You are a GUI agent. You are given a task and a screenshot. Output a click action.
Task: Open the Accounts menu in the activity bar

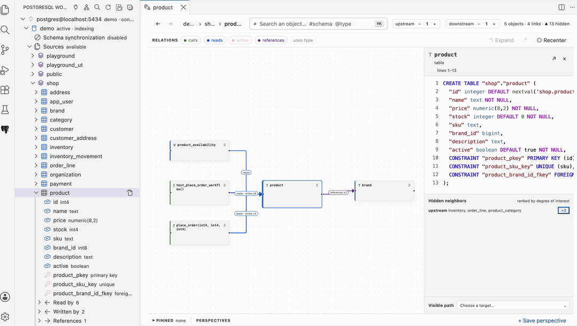click(x=5, y=297)
